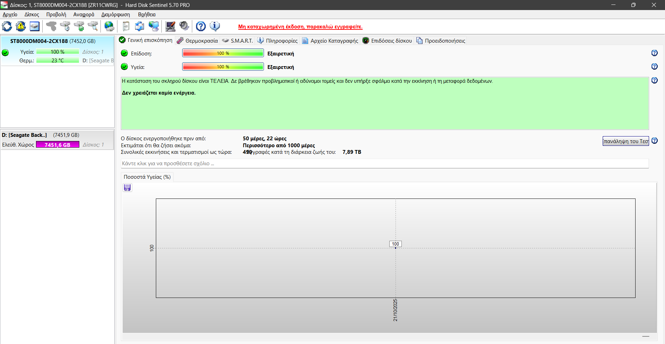Click the blue info bubble toolbar icon
The height and width of the screenshot is (344, 665).
click(215, 26)
